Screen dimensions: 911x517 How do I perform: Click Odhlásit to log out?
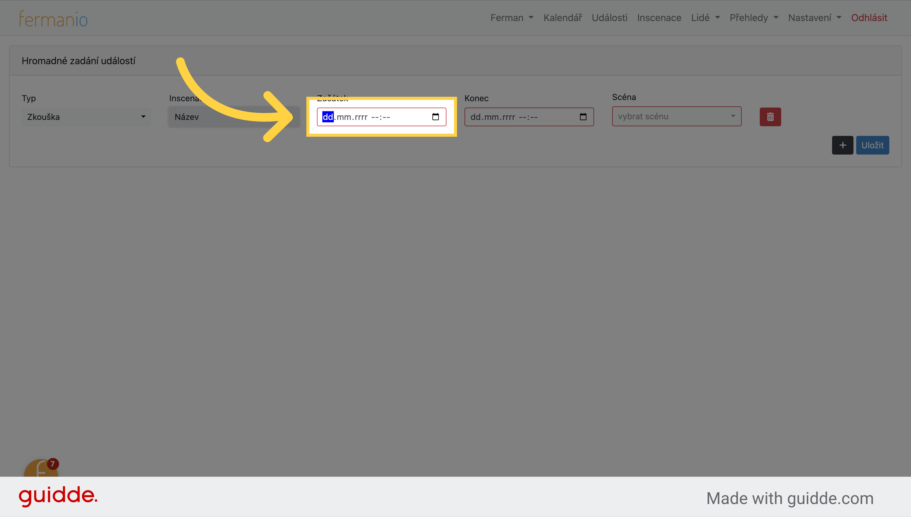[x=869, y=18]
